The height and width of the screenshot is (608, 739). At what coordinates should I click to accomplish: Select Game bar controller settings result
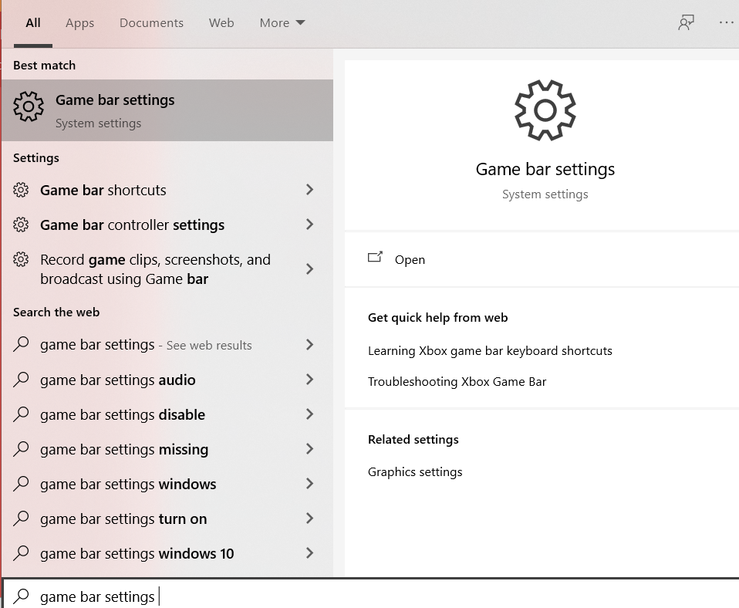click(167, 225)
